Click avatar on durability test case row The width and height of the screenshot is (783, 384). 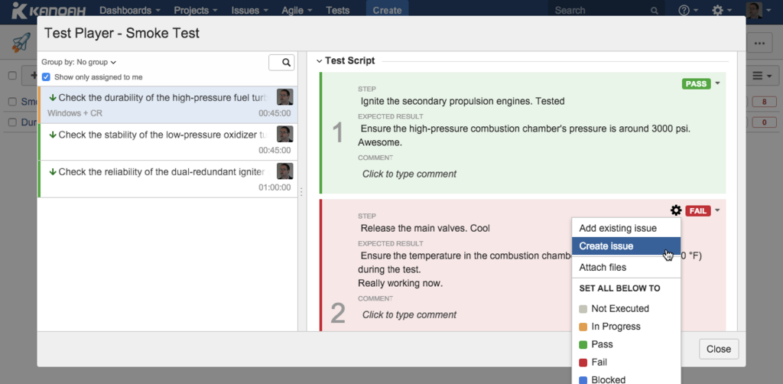click(284, 97)
